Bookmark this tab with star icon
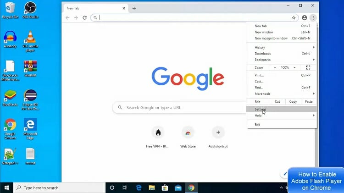This screenshot has height=193, width=344. tap(294, 18)
